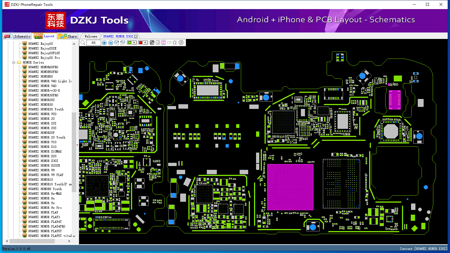The image size is (450, 253).
Task: Click PADS icon beside HUAWEI Enjoy20
Action: tap(25, 44)
